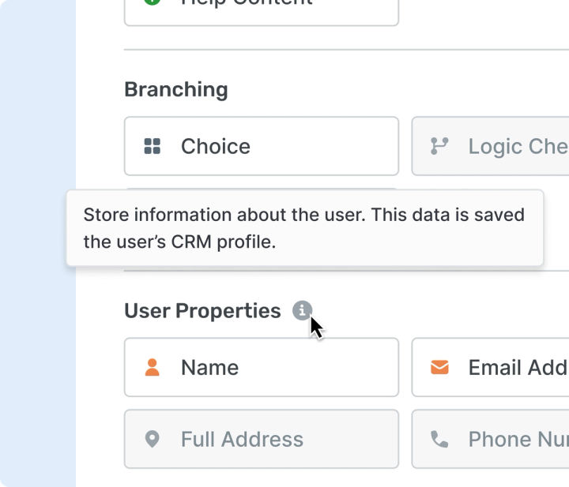Add a Help Content block
The height and width of the screenshot is (487, 569).
[x=261, y=9]
